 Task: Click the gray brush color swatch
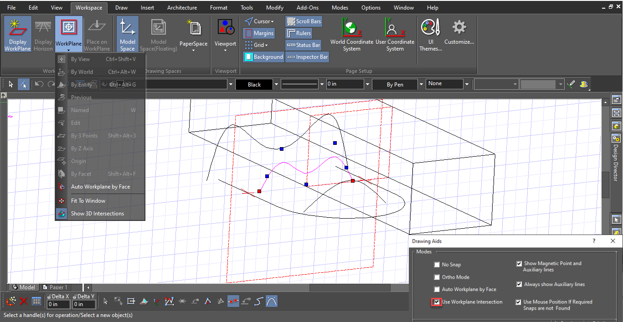coord(539,84)
